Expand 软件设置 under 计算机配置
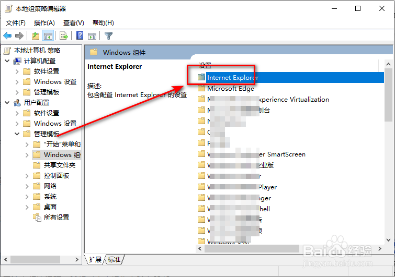395x277 pixels. tap(17, 71)
